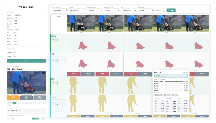The image size is (216, 123).
Task: Select the L7 layer chip
Action: [x=44, y=103]
